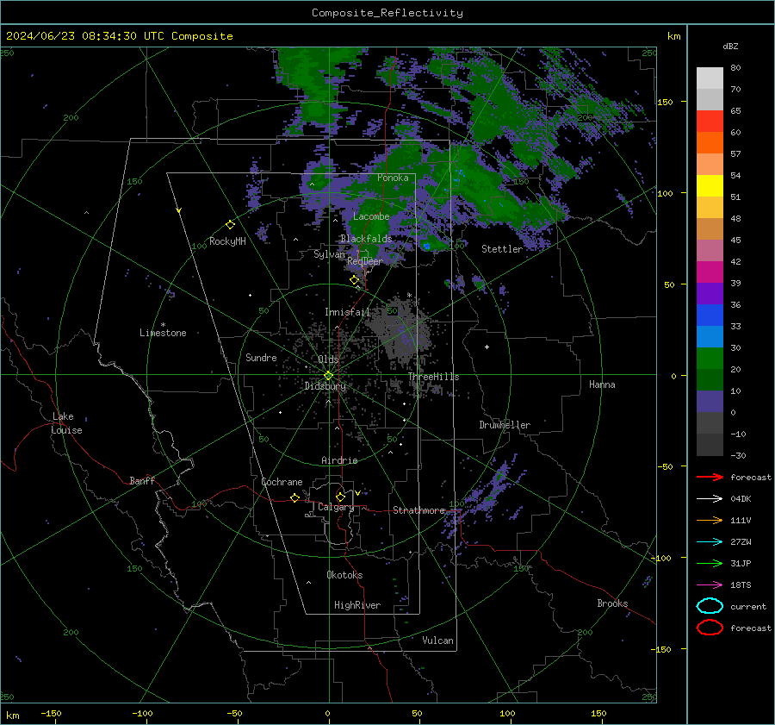775x725 pixels.
Task: Select the bright green 20-30 dBZ swatch
Action: pyautogui.click(x=710, y=359)
